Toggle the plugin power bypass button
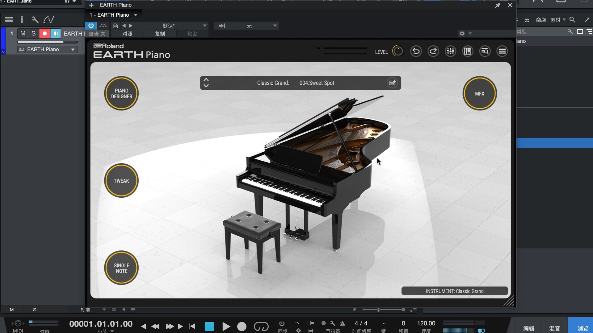The height and width of the screenshot is (333, 593). [x=91, y=26]
